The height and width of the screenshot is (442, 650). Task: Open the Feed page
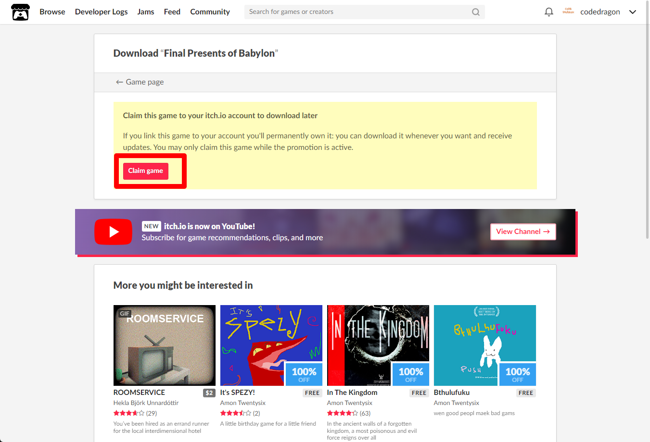(172, 12)
